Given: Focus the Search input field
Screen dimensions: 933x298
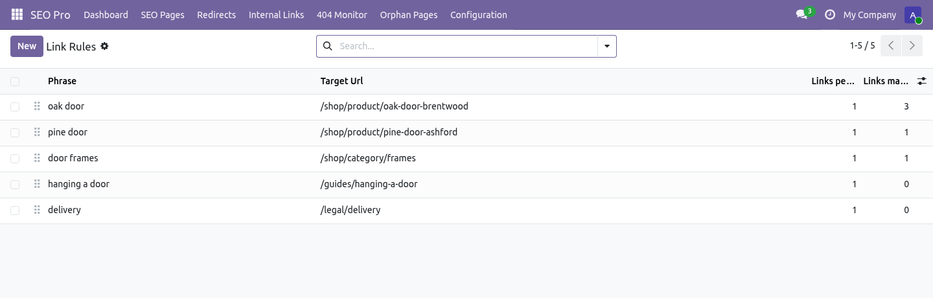Looking at the screenshot, I should point(465,46).
